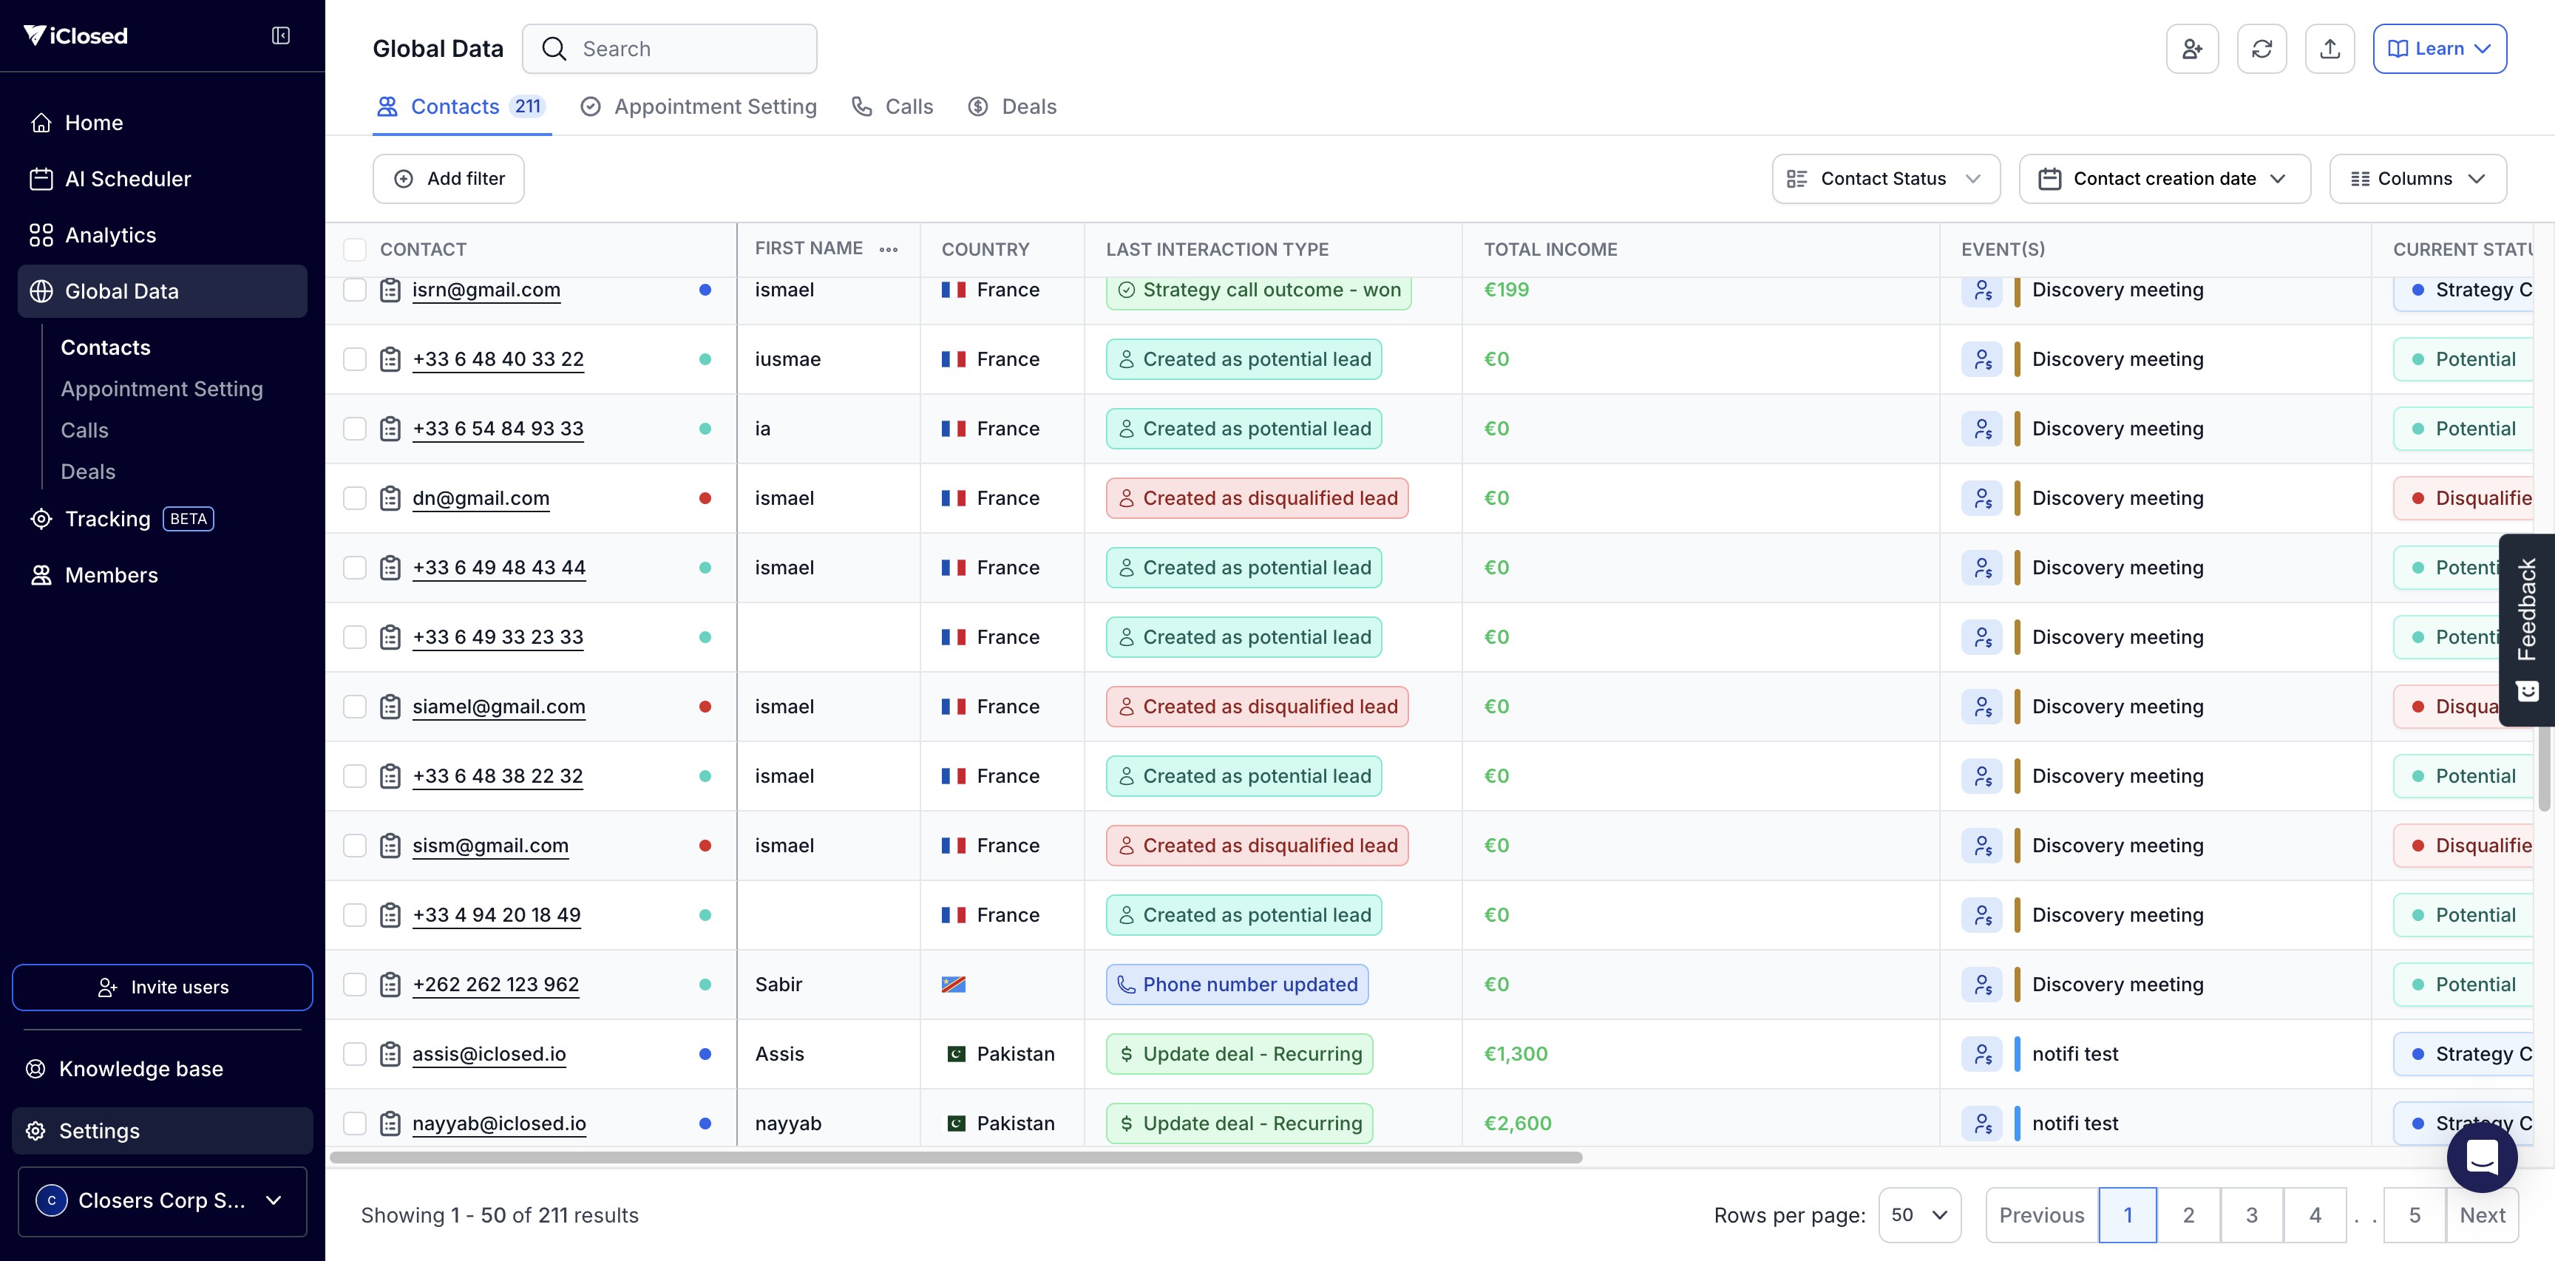The image size is (2555, 1261).
Task: Collapse the sidebar using the panel icon
Action: point(281,35)
